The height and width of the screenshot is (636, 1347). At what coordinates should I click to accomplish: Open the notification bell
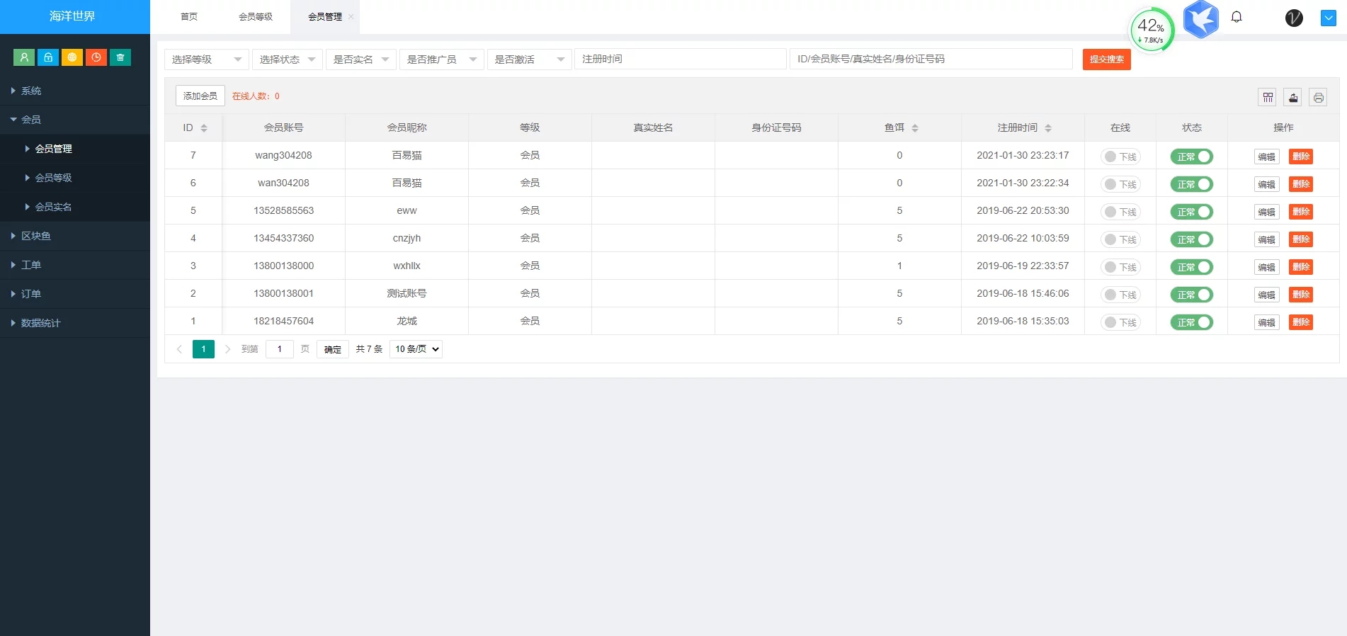pos(1237,17)
